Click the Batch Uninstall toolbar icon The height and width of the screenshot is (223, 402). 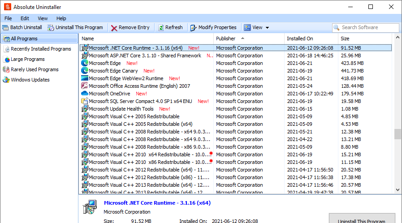pos(5,28)
